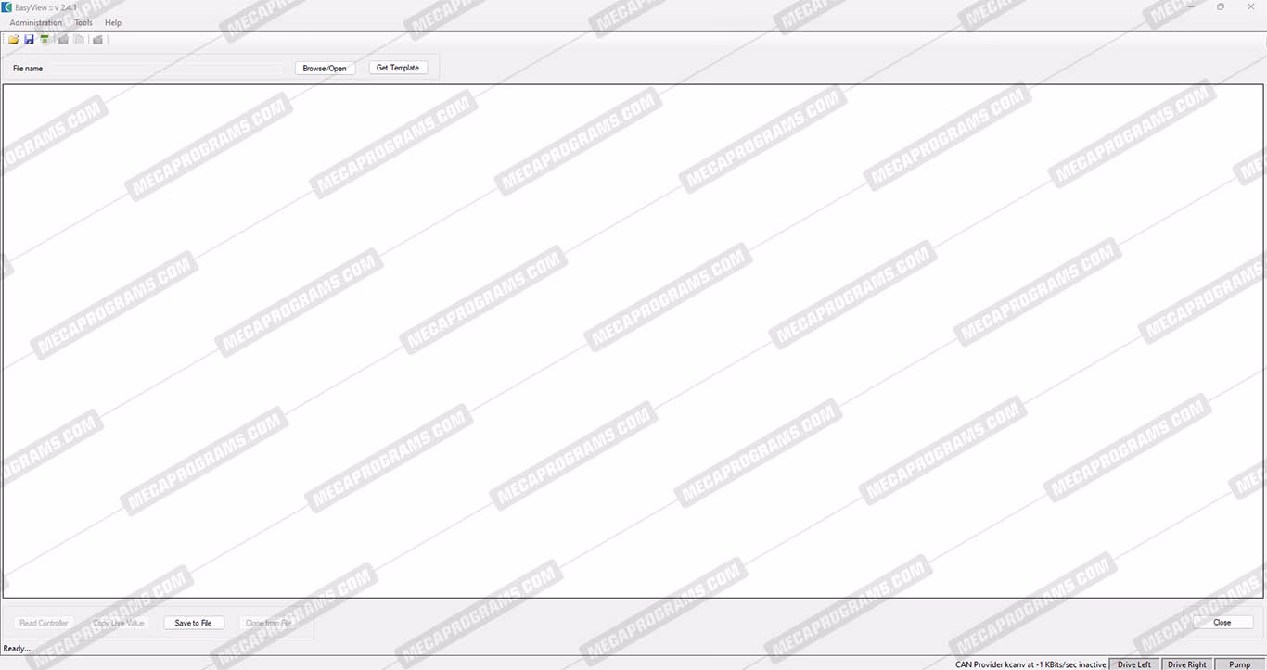The height and width of the screenshot is (670, 1267).
Task: Select the Drive Left status panel
Action: pos(1134,664)
